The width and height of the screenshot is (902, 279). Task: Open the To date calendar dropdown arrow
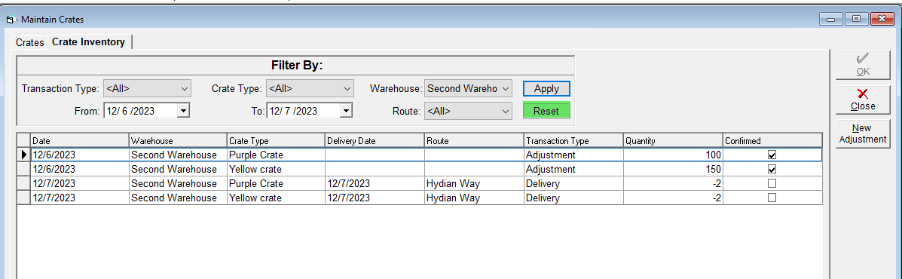click(346, 110)
